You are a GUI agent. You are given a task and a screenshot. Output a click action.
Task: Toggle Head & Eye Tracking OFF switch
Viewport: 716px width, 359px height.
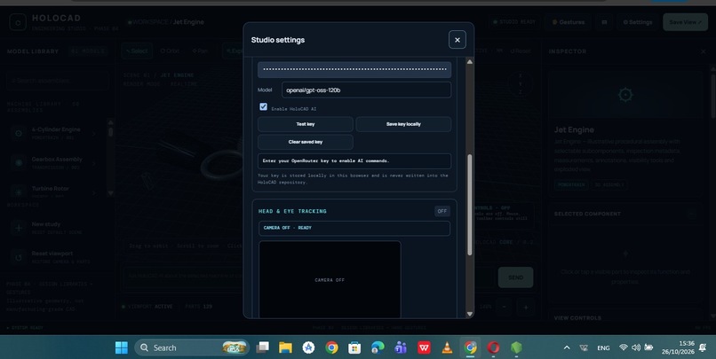tap(442, 211)
